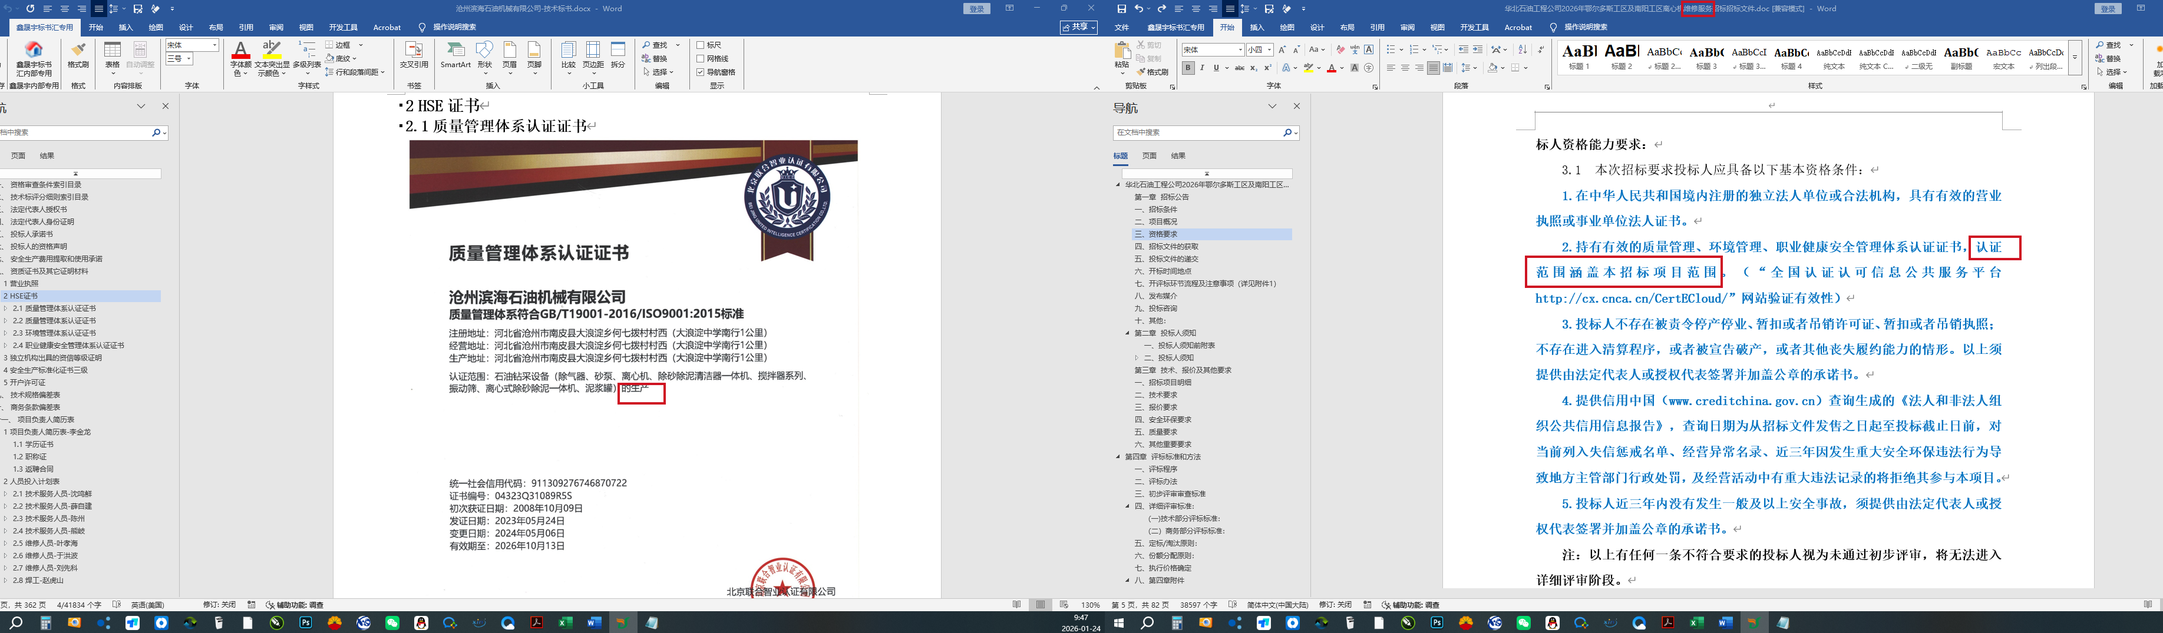2163x633 pixels.
Task: Click 替换 replace in right window editing group
Action: (x=2107, y=59)
